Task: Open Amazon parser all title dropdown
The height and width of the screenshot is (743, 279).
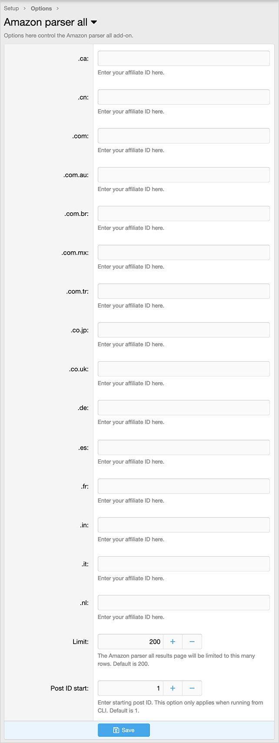Action: coord(94,23)
